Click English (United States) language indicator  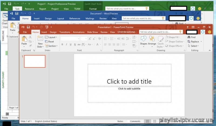click(x=46, y=121)
